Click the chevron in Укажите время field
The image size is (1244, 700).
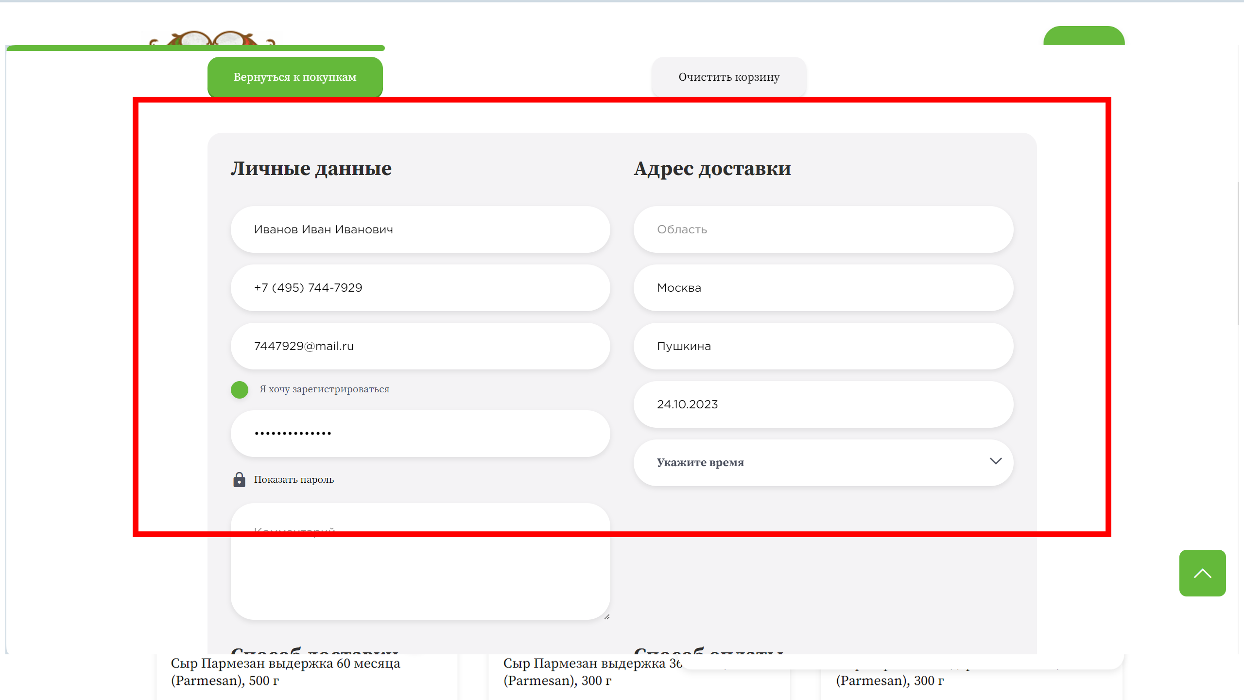click(995, 461)
